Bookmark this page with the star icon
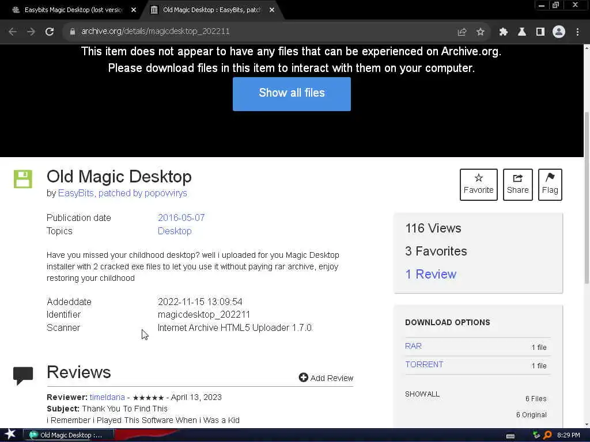The width and height of the screenshot is (590, 442). point(480,32)
